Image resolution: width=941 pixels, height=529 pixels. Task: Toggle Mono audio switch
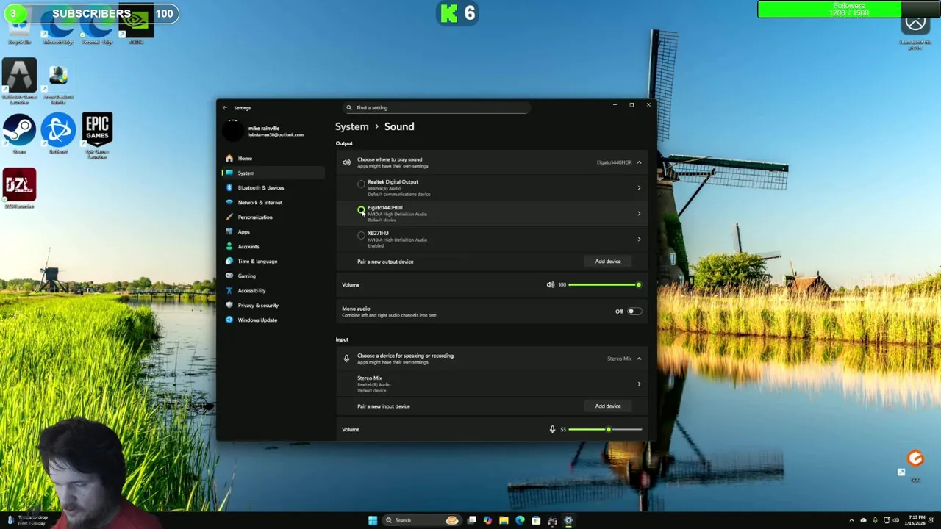[x=634, y=312]
